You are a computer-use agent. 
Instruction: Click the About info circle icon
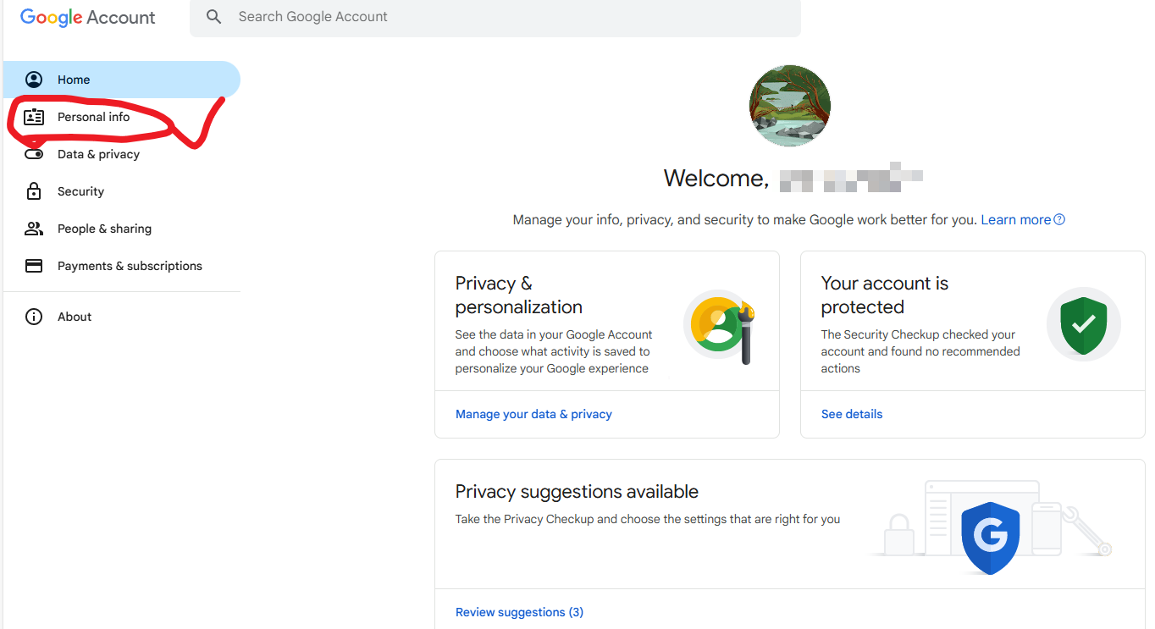point(34,317)
